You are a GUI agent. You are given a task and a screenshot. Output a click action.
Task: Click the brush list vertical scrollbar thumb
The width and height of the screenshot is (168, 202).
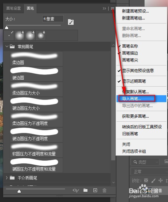point(113,104)
